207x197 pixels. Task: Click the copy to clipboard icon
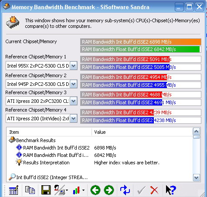[x=30, y=190]
